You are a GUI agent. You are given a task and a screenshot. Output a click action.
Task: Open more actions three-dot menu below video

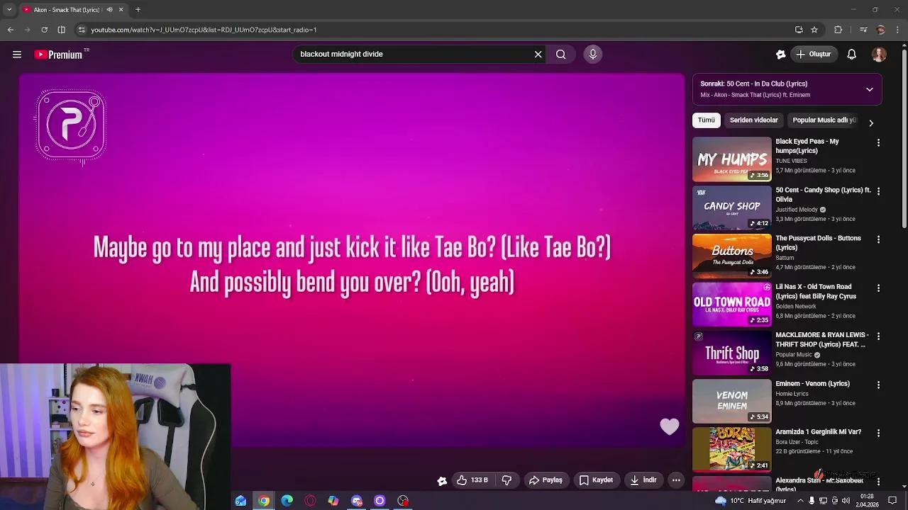coord(676,480)
